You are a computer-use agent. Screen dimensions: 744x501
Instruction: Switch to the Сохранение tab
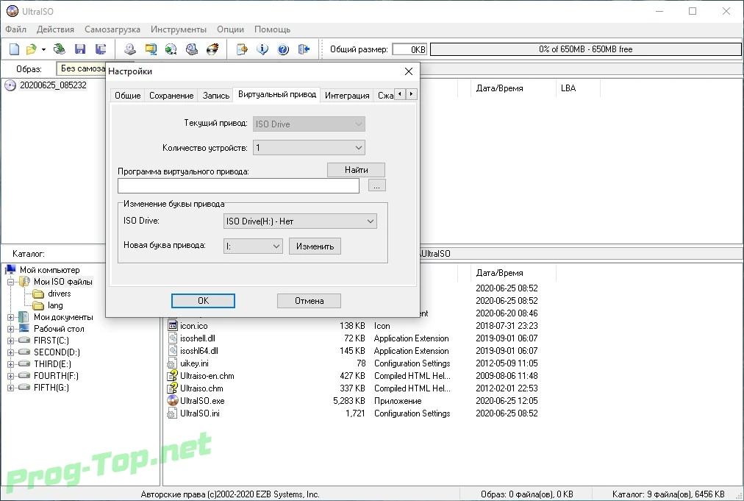[x=171, y=96]
